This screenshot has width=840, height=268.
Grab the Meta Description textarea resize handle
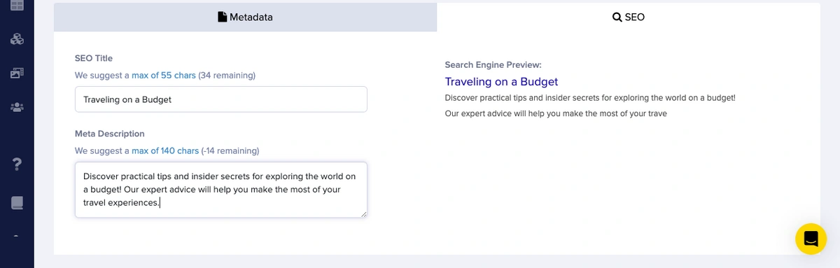[x=363, y=213]
